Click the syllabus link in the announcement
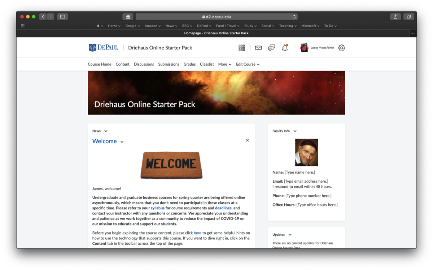Screen dimensions: 433x270 pyautogui.click(x=157, y=208)
